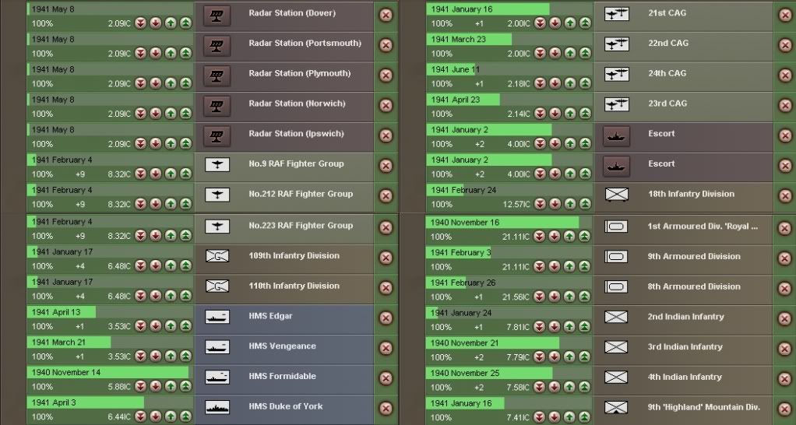796x425 pixels.
Task: Click 1941 March 23 date on 22nd CAG
Action: (x=458, y=39)
